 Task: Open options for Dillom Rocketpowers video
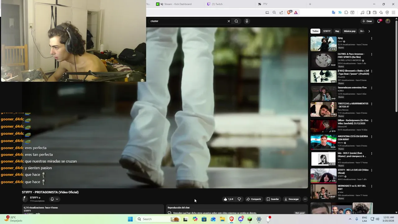(372, 121)
